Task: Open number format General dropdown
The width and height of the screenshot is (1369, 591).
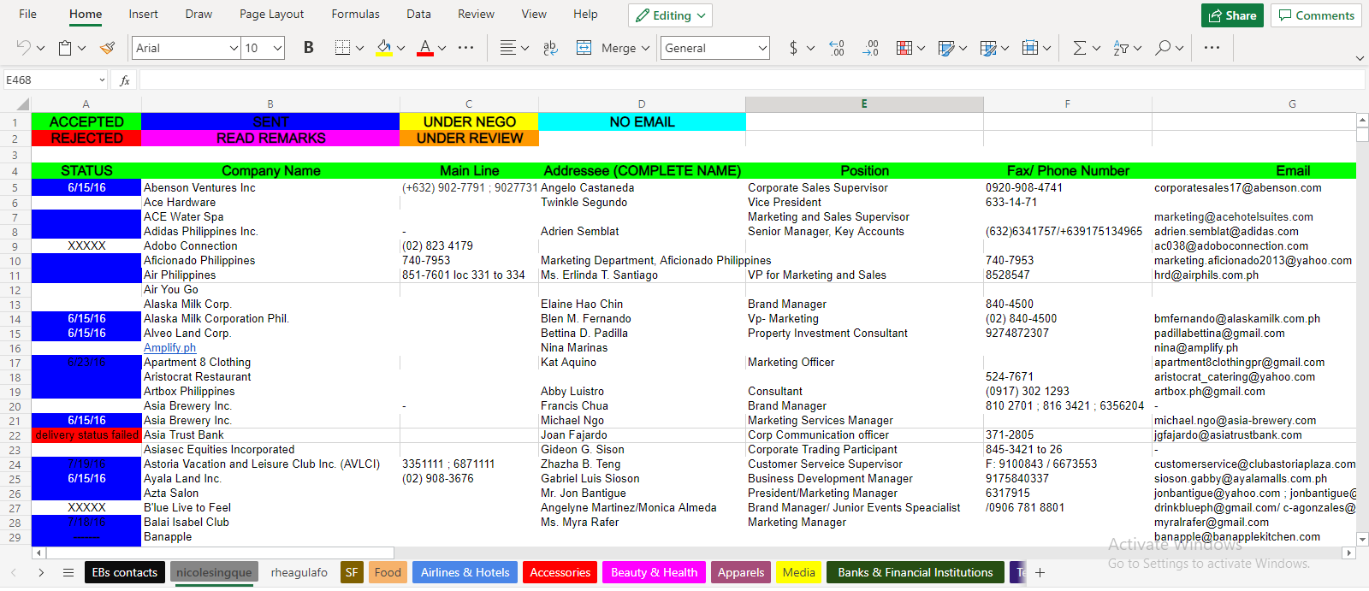Action: coord(762,48)
